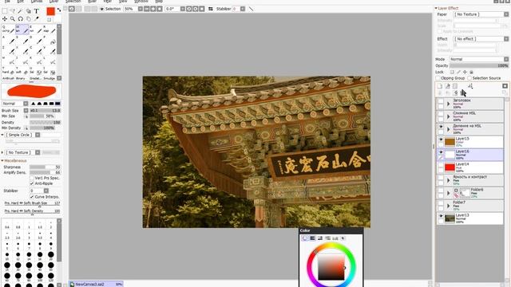Viewport: 511px width, 287px height.
Task: Show the hidden Layer14
Action: [x=441, y=165]
